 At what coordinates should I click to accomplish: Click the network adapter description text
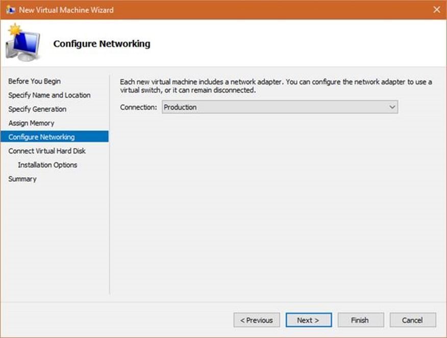coord(276,86)
